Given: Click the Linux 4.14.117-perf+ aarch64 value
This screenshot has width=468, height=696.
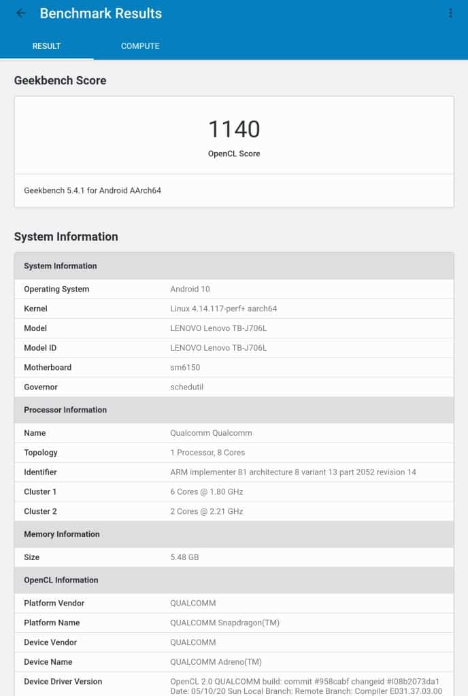Looking at the screenshot, I should point(223,309).
